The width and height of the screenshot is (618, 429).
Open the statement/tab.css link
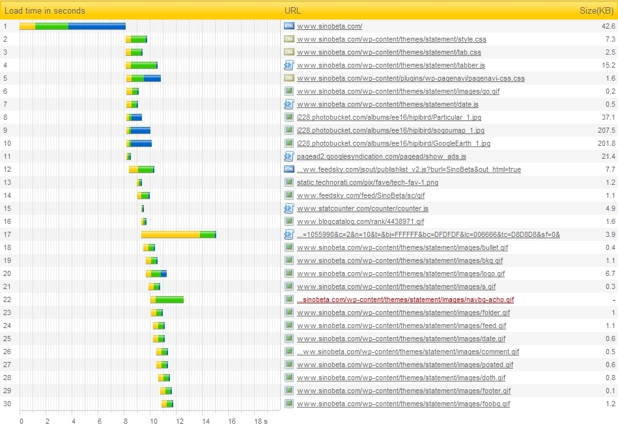click(x=389, y=52)
